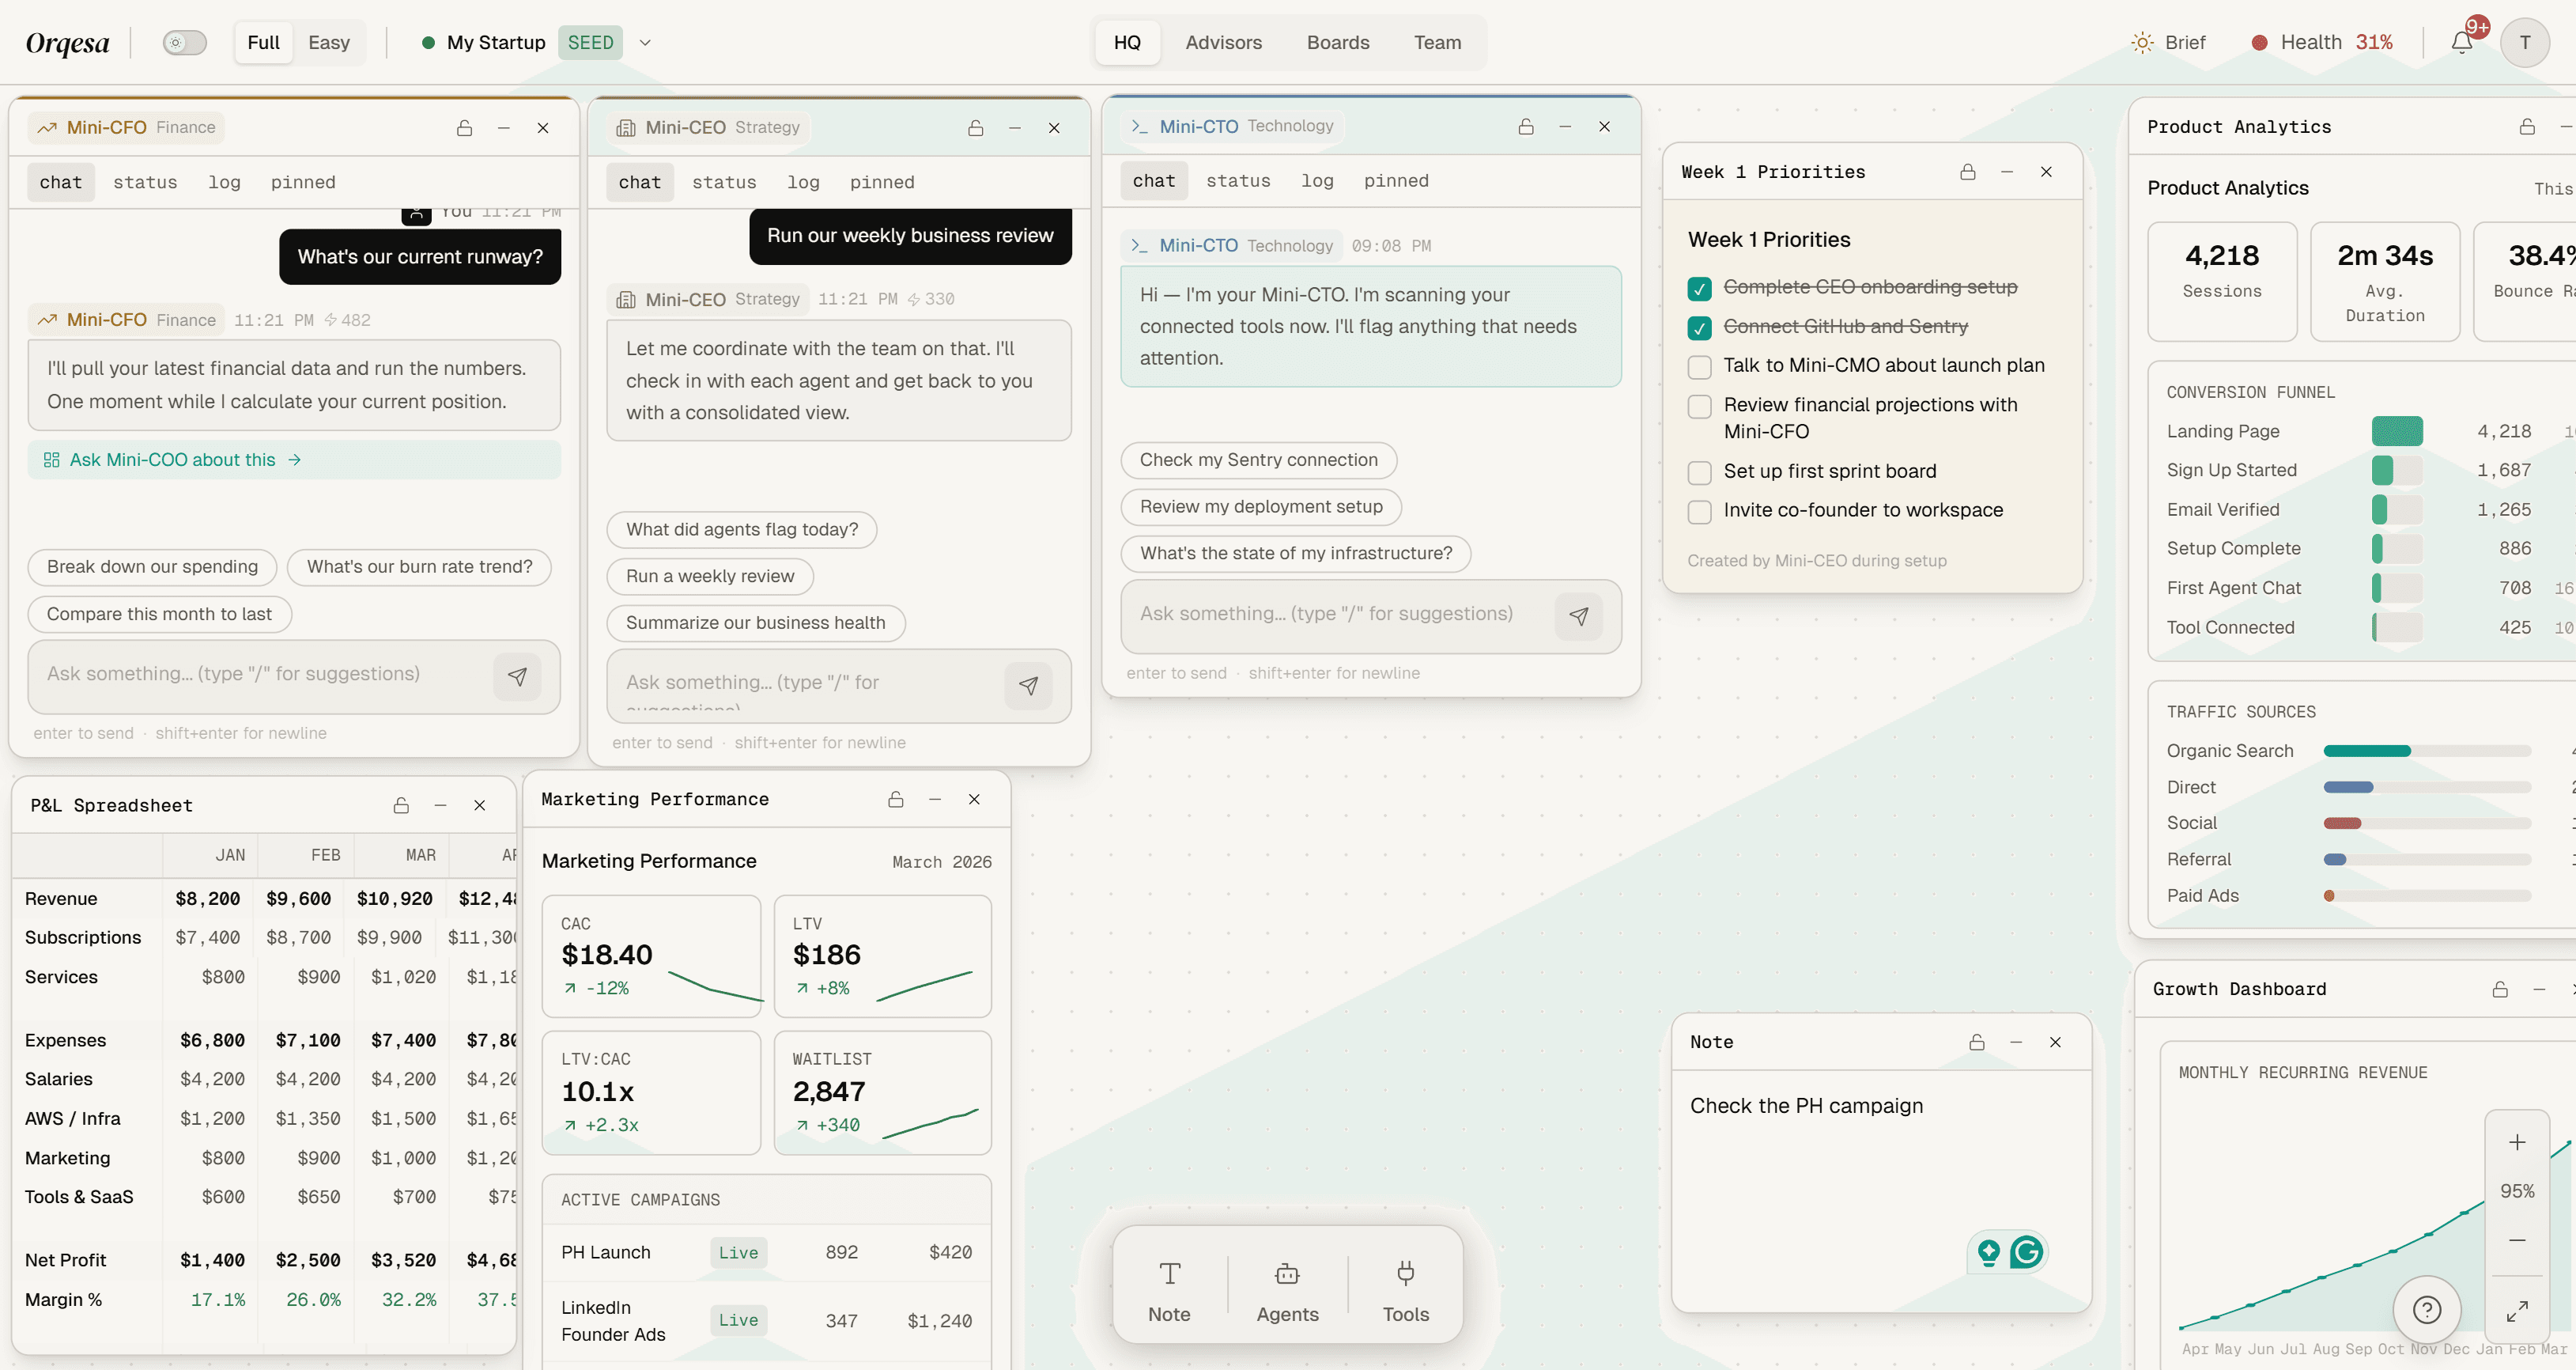Expand the My Startup dropdown chevron
This screenshot has width=2576, height=1370.
tap(645, 42)
